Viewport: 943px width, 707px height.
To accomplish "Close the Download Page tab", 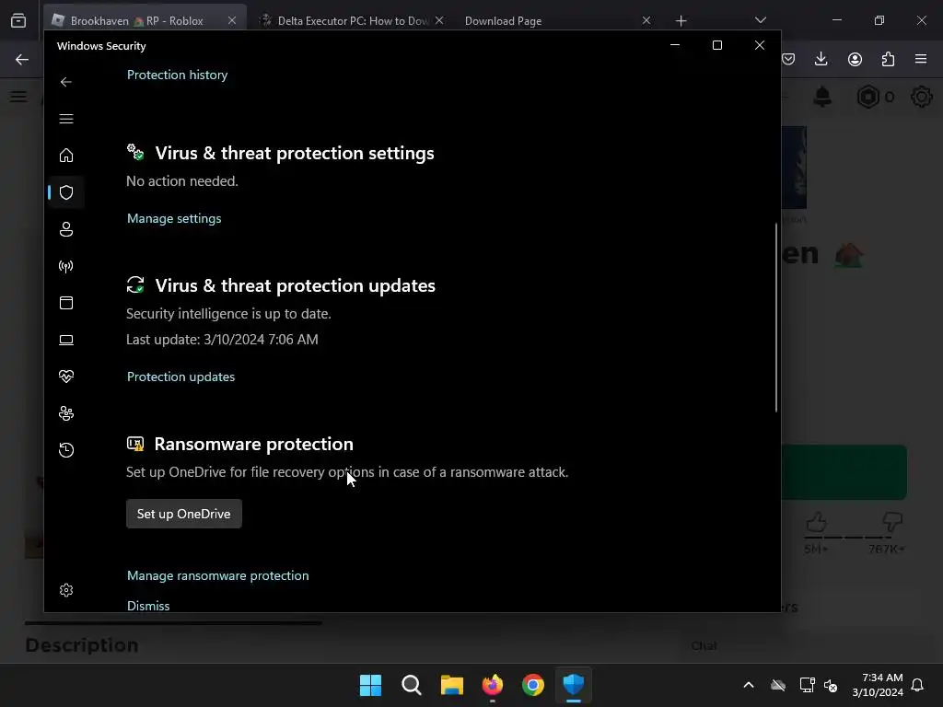I will (646, 20).
